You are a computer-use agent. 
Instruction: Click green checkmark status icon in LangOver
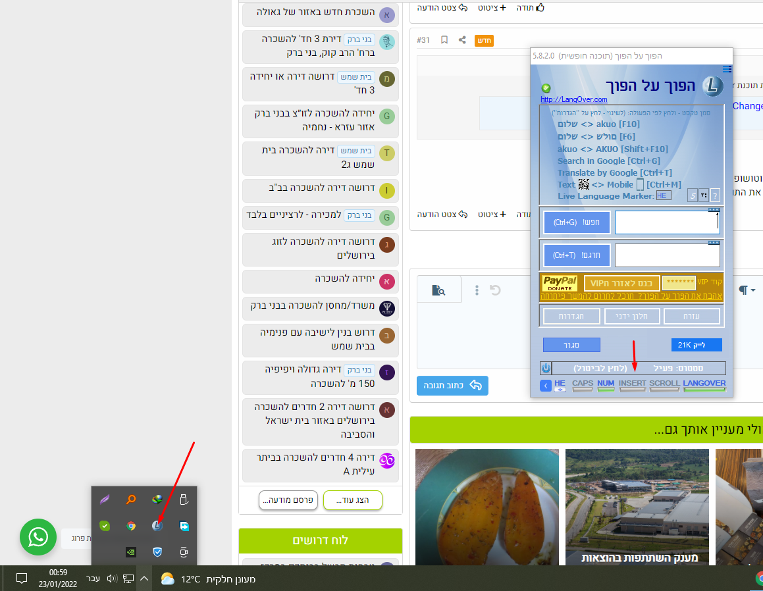point(546,88)
